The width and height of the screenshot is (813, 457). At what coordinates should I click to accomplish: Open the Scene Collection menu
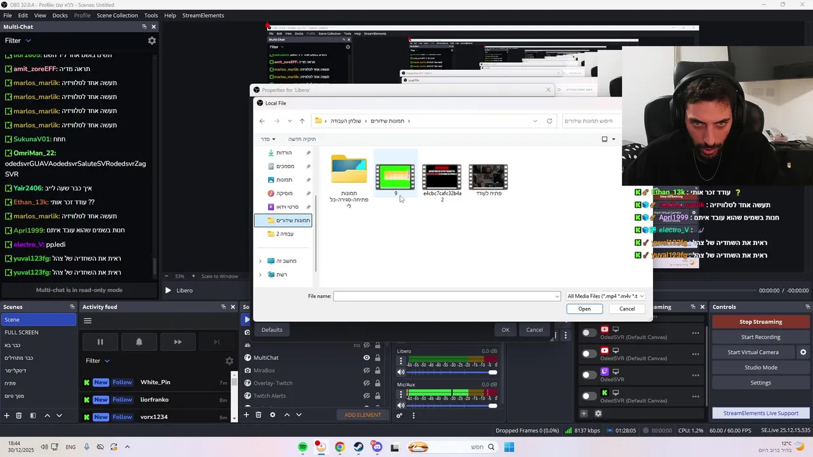[117, 15]
